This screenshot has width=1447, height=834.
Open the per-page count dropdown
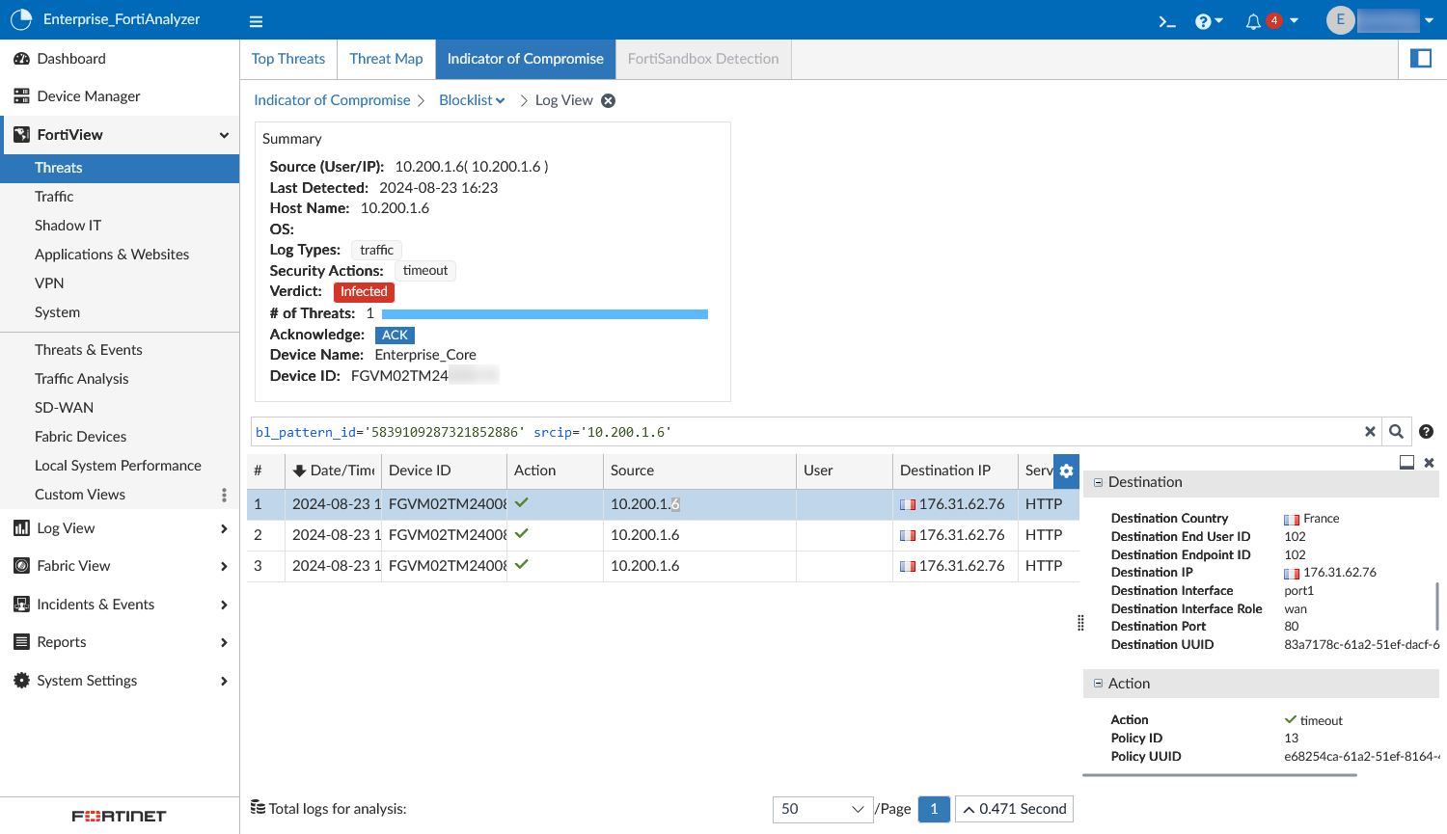(x=821, y=809)
